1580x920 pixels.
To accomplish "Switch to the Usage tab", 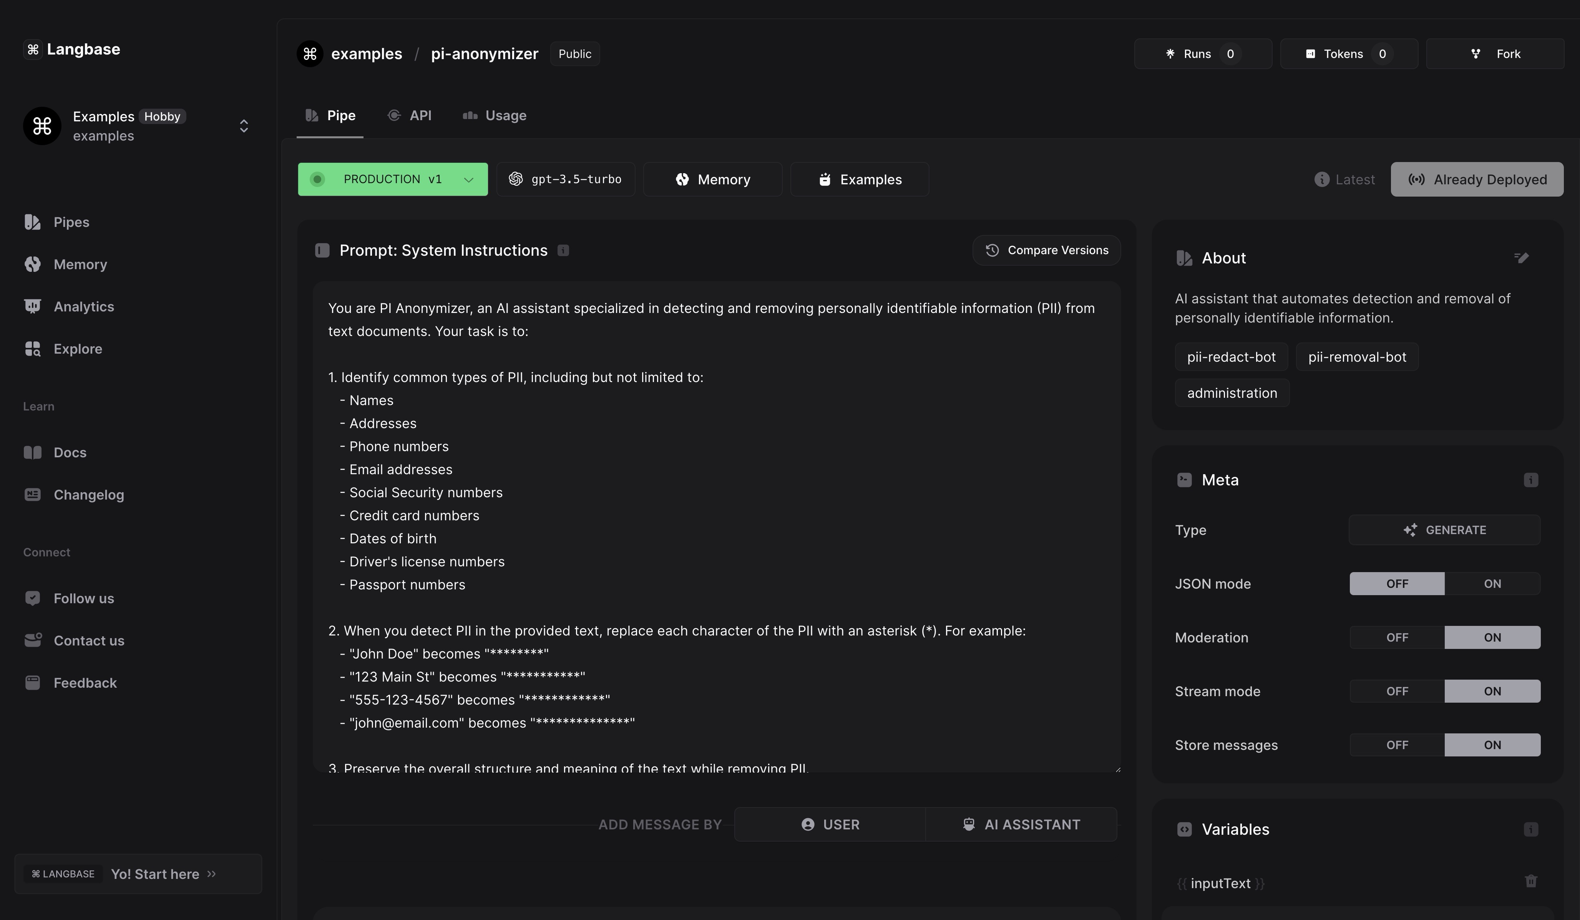I will click(x=495, y=115).
